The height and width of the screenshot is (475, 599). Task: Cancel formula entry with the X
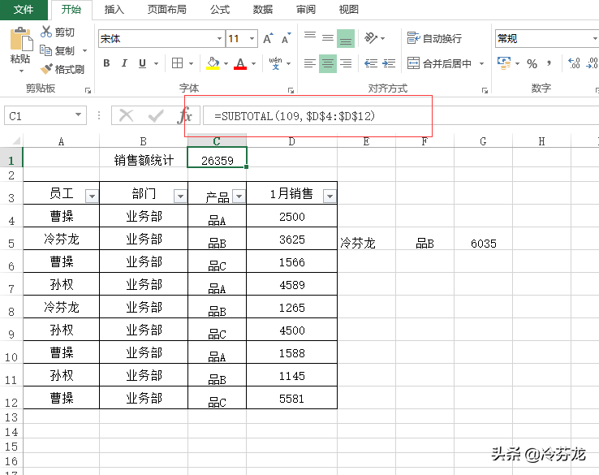coord(126,115)
